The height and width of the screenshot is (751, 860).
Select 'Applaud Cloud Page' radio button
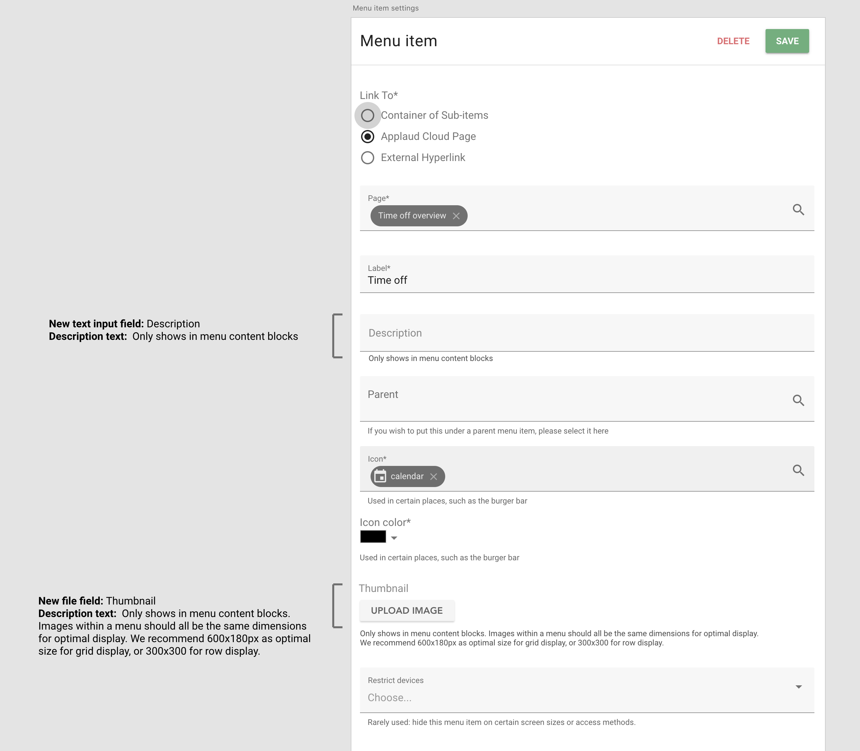pos(368,137)
